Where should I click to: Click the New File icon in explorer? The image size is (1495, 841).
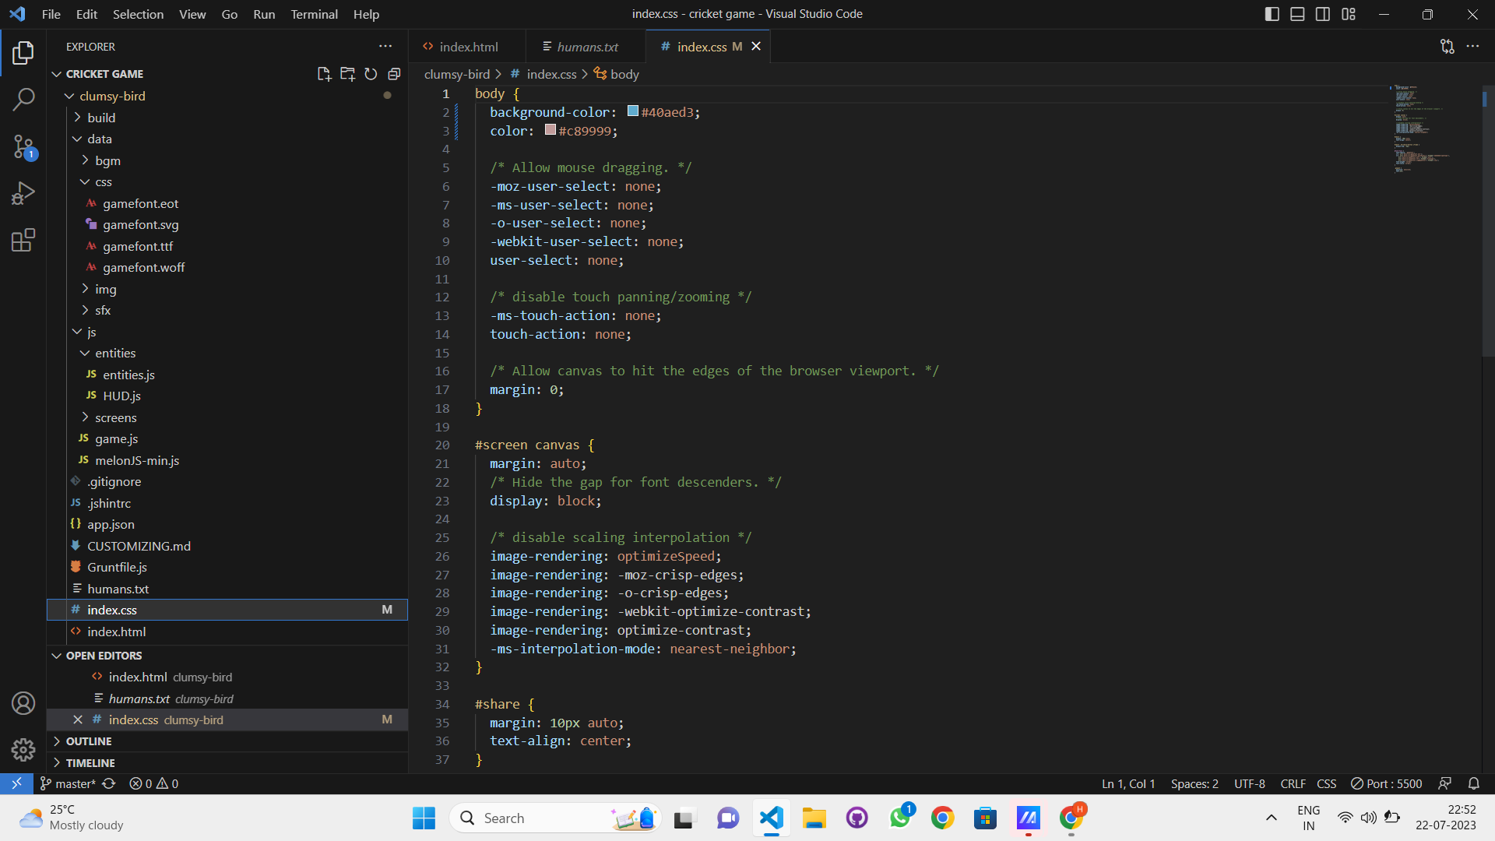pos(324,74)
